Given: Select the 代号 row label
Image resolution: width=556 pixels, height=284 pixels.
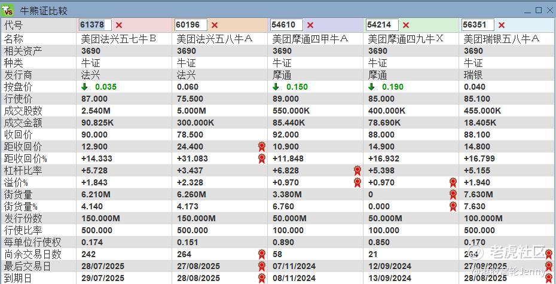Looking at the screenshot, I should pyautogui.click(x=13, y=26).
